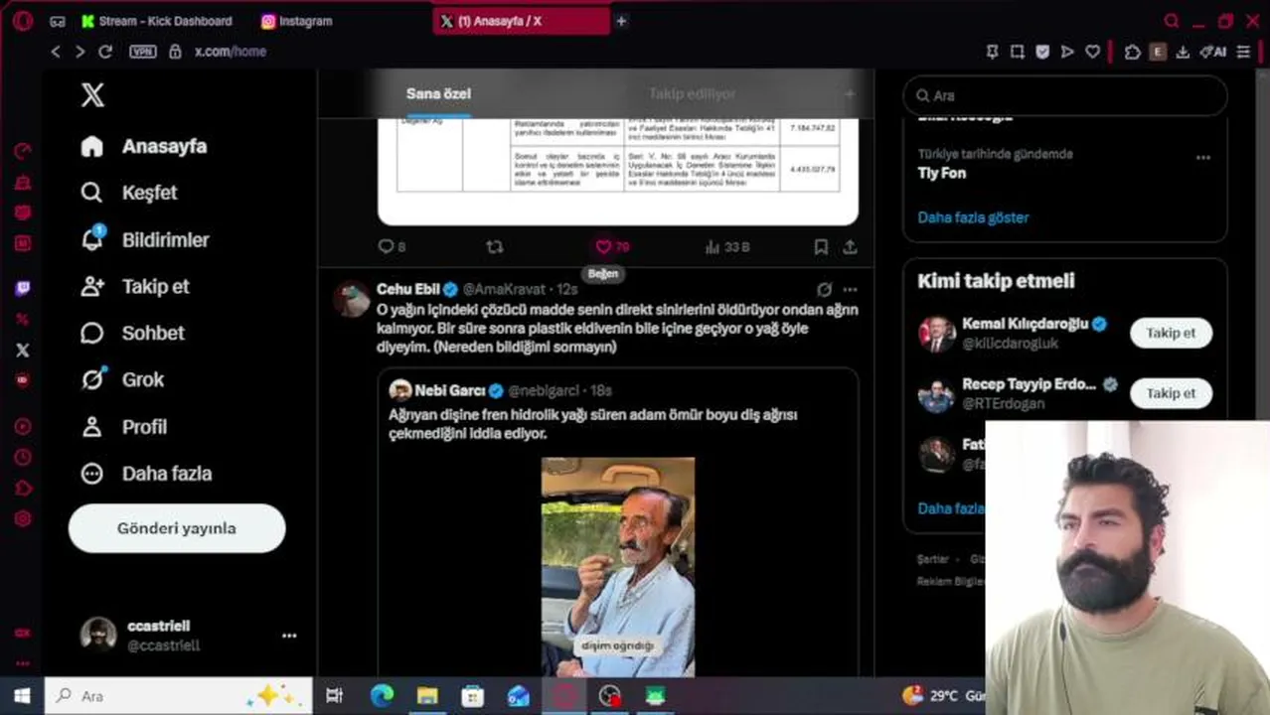
Task: Click the red tab search magnifier
Action: 1171,21
